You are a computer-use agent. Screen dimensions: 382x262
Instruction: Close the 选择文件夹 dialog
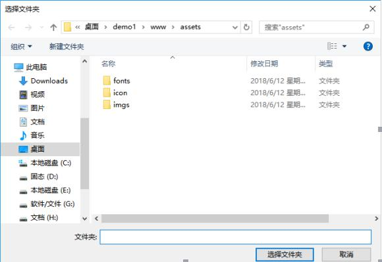tap(373, 9)
